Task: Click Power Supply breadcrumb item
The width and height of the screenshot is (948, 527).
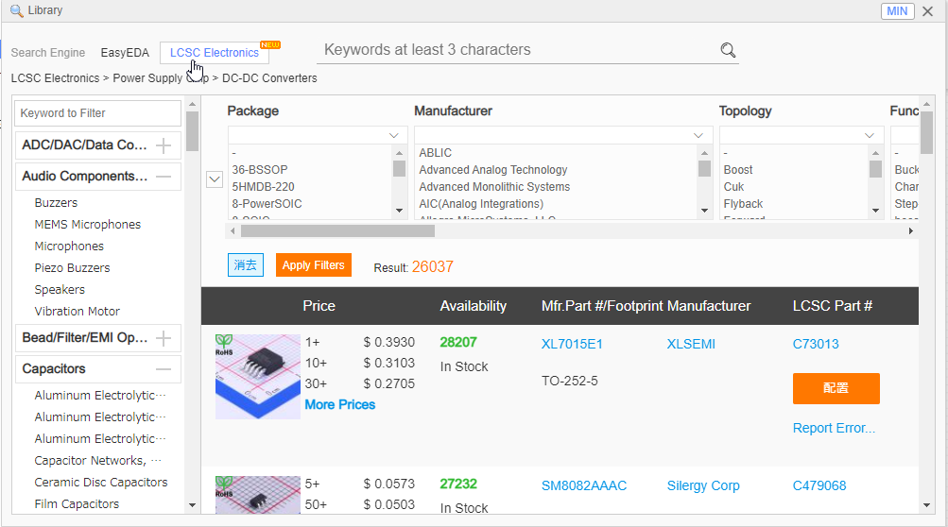Action: 161,78
